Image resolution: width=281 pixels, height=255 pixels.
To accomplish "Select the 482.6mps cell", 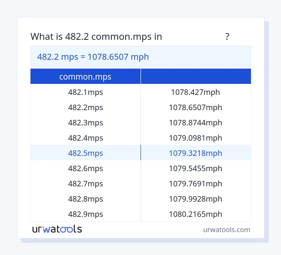I will [85, 168].
